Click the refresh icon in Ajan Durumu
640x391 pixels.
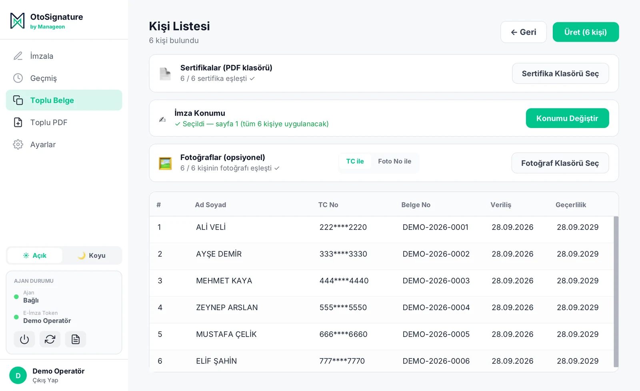coord(50,339)
